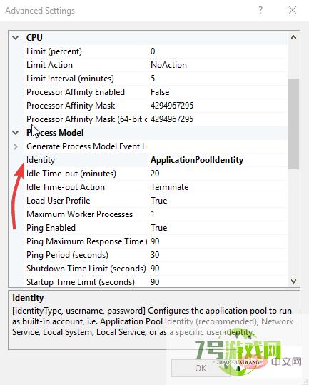Image resolution: width=309 pixels, height=385 pixels.
Task: Collapse the CPU category
Action: tap(16, 38)
